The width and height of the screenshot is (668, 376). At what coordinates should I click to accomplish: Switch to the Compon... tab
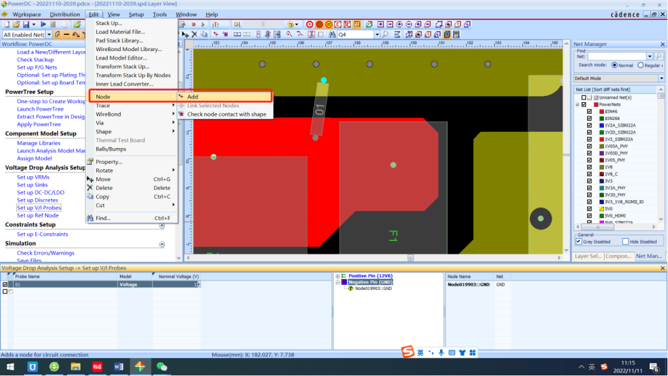(x=618, y=256)
